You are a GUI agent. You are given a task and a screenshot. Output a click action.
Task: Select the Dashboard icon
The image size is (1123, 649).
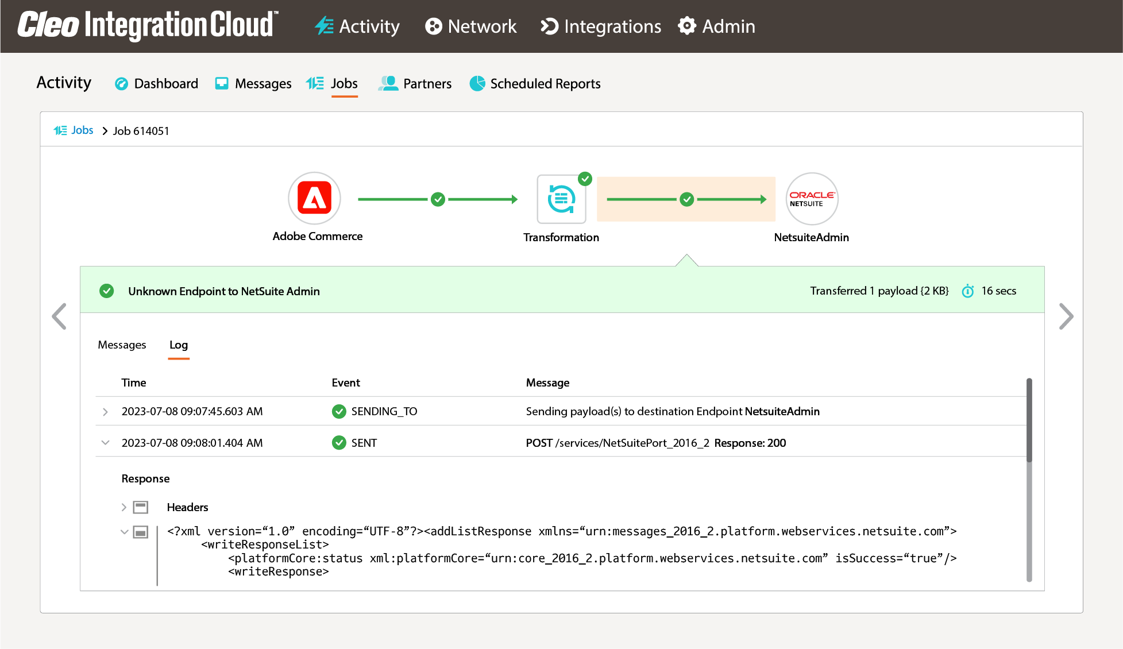(x=121, y=83)
